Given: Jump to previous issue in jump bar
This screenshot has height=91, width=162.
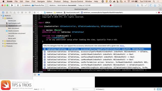Looking at the screenshot, I should point(157,12).
